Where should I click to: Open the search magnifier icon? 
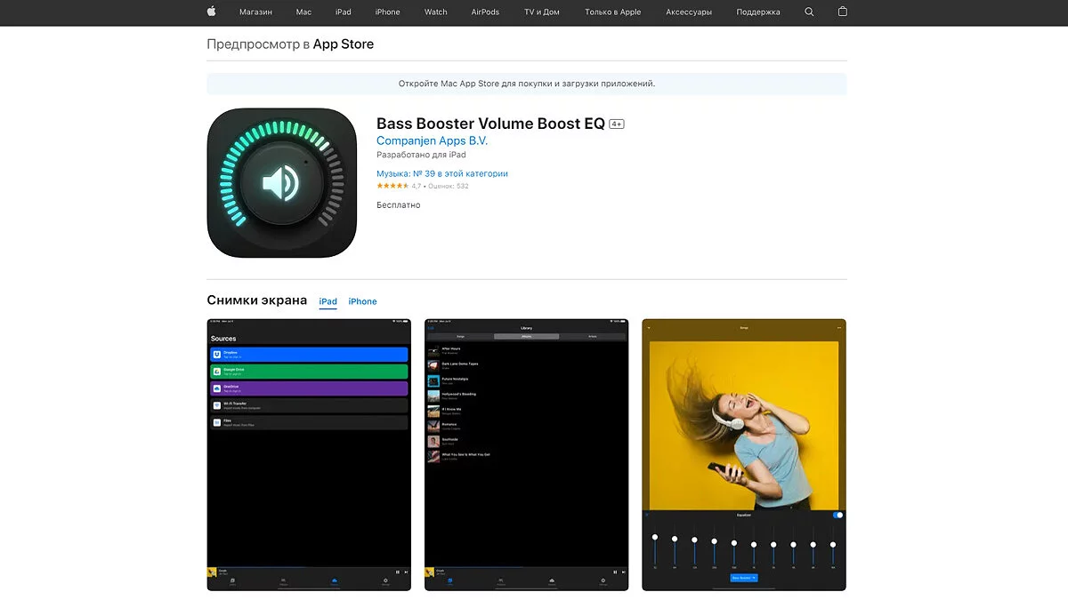pyautogui.click(x=809, y=12)
